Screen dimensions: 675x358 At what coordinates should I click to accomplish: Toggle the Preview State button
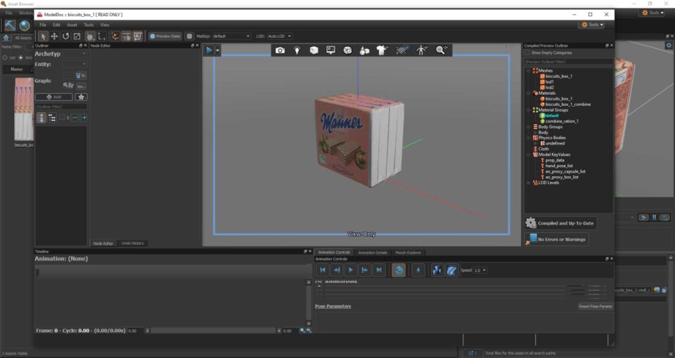[165, 36]
